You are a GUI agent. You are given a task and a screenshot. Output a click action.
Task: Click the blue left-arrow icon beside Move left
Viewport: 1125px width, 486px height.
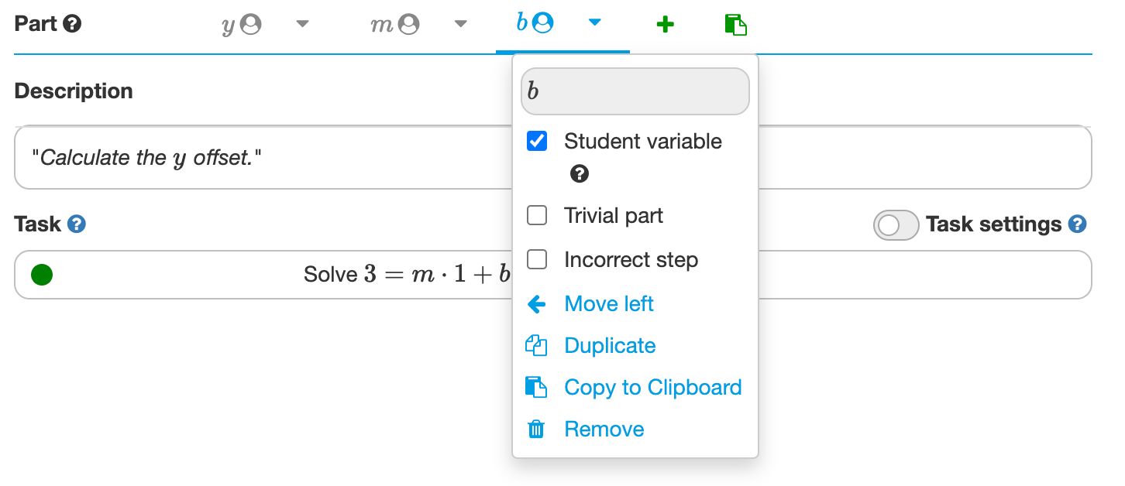pos(536,303)
